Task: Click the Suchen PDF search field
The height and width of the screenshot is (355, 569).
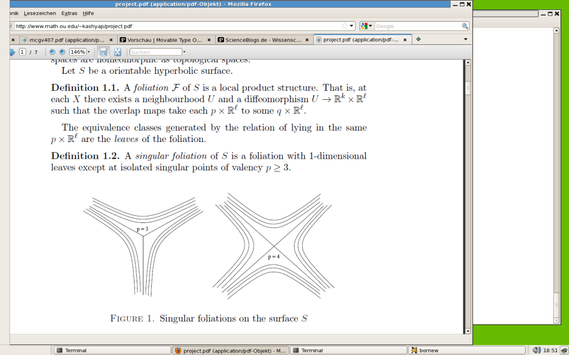Action: (x=155, y=52)
